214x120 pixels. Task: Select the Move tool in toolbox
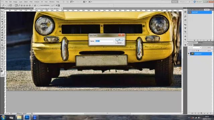pyautogui.click(x=2, y=11)
